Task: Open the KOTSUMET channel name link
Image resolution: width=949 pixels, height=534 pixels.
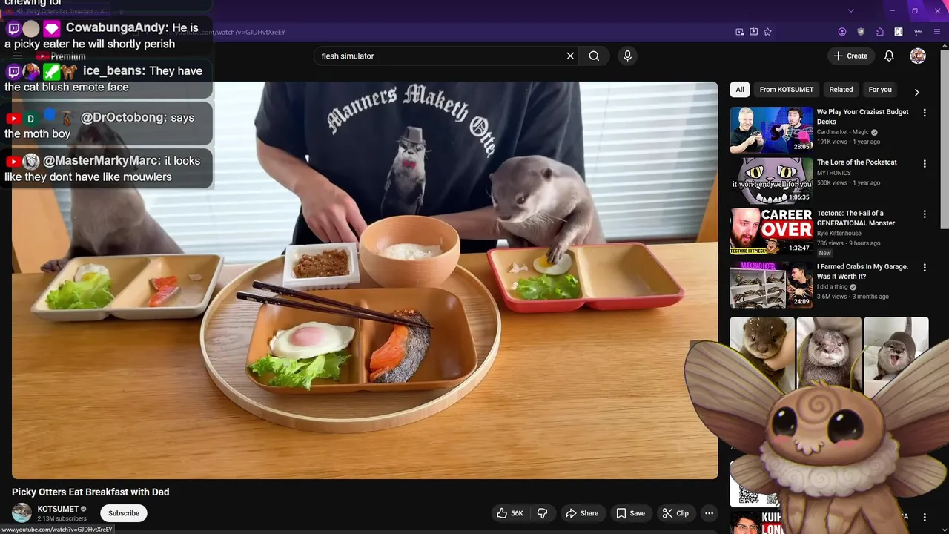Action: (58, 509)
